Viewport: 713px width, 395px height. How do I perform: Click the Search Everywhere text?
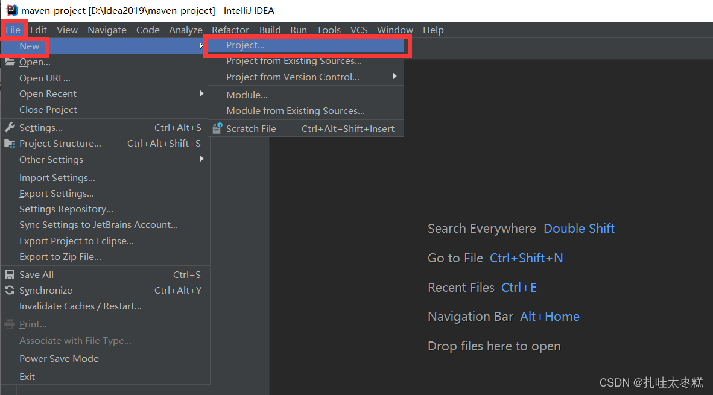[x=481, y=228]
